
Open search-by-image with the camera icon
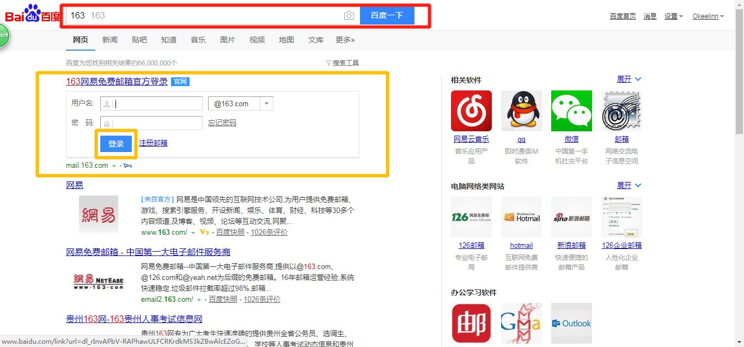(x=349, y=15)
